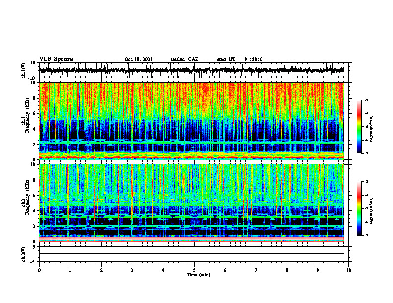This screenshot has height=303, width=393.
Task: Click the thick black ch.3 voltage line
Action: click(191, 253)
